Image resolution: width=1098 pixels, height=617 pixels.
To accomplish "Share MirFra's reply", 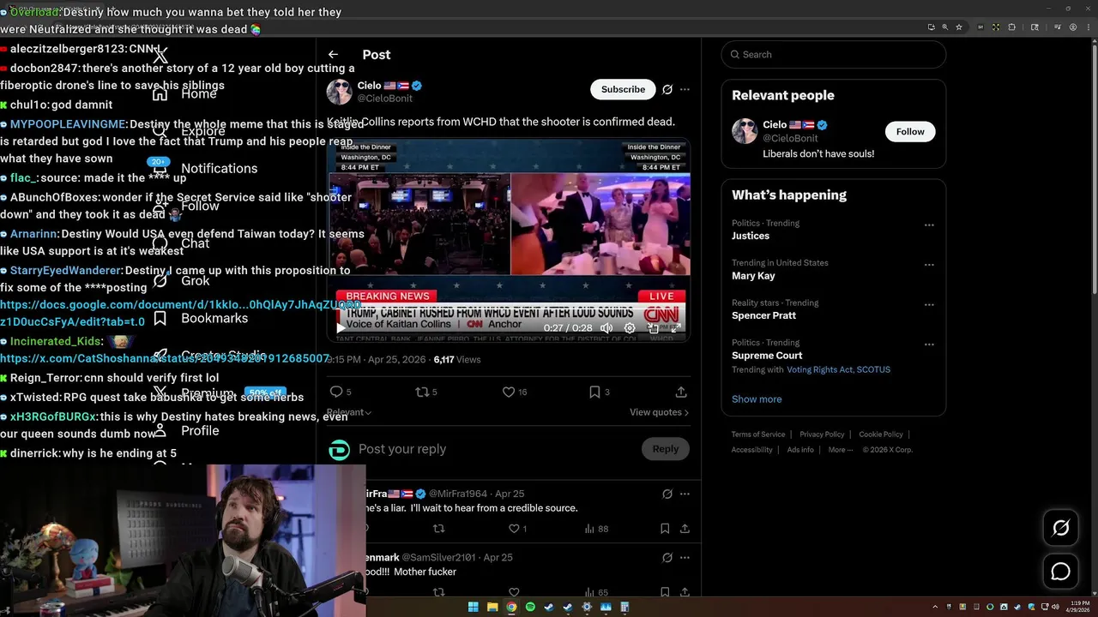I will point(685,529).
